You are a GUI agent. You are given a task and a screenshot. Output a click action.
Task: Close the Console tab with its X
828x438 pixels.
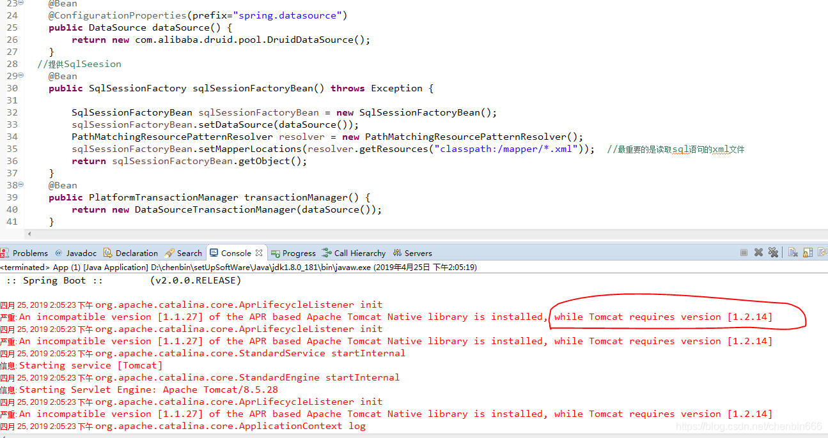(x=259, y=253)
